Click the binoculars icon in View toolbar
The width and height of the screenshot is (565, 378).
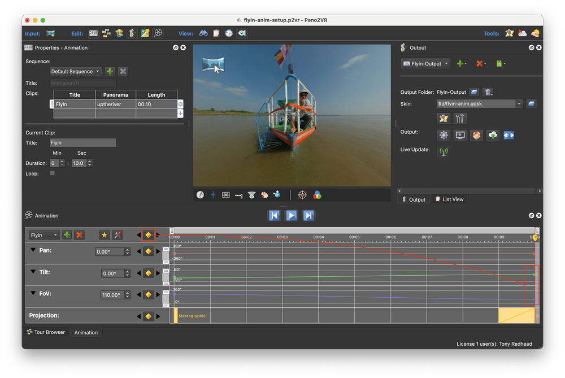pyautogui.click(x=203, y=33)
